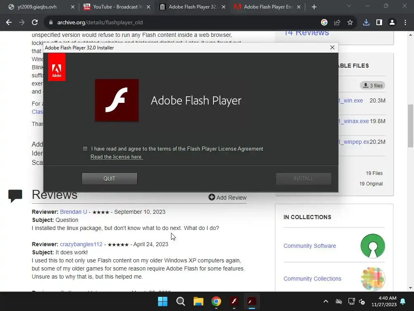Go forward in browser history

[x=22, y=23]
